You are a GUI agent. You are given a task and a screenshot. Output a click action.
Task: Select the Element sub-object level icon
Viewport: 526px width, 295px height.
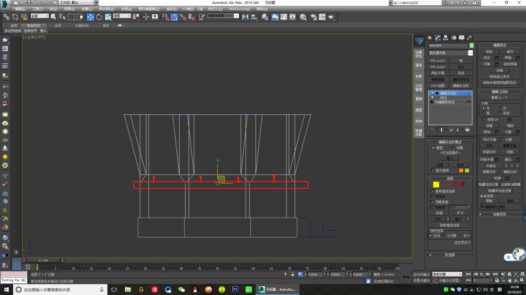click(462, 184)
